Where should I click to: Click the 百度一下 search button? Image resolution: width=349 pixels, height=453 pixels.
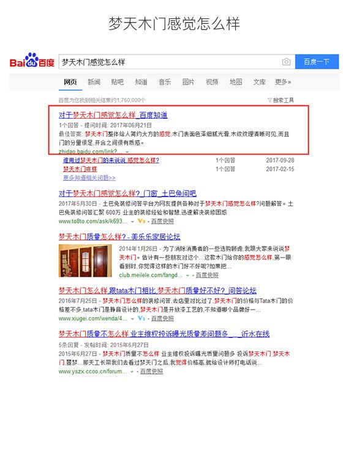pyautogui.click(x=317, y=62)
